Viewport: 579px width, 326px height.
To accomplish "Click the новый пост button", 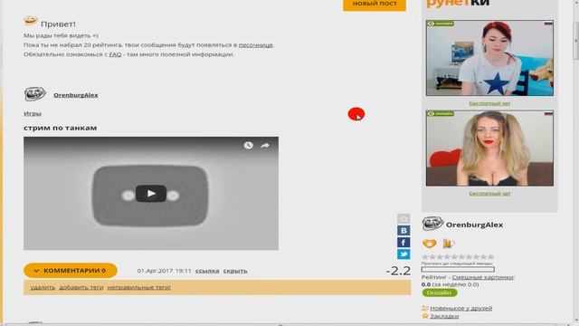I will [x=375, y=5].
